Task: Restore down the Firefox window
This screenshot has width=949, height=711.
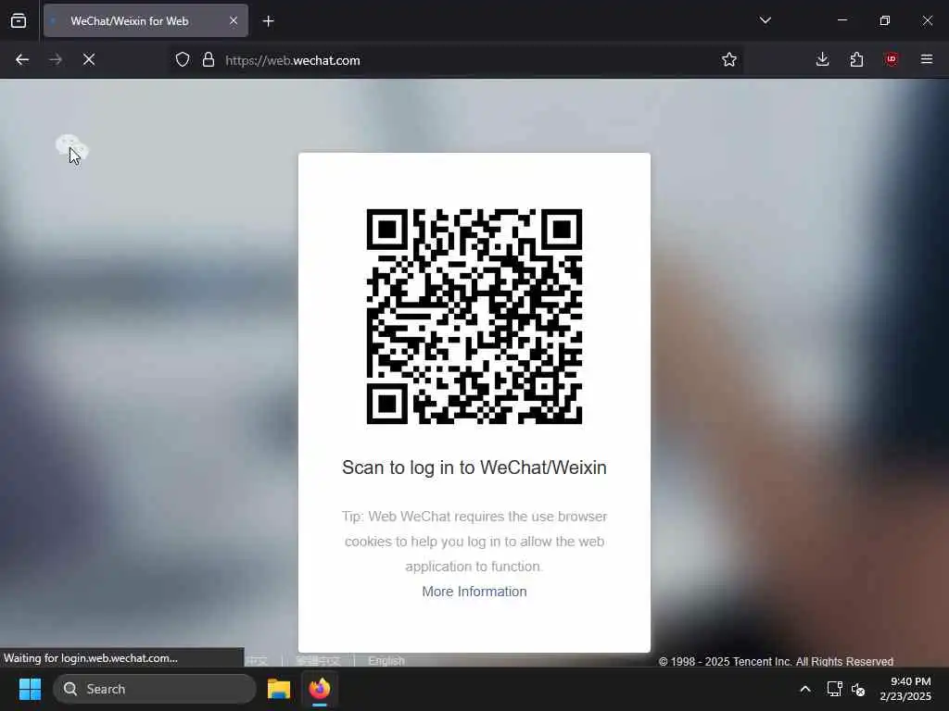Action: pos(884,20)
